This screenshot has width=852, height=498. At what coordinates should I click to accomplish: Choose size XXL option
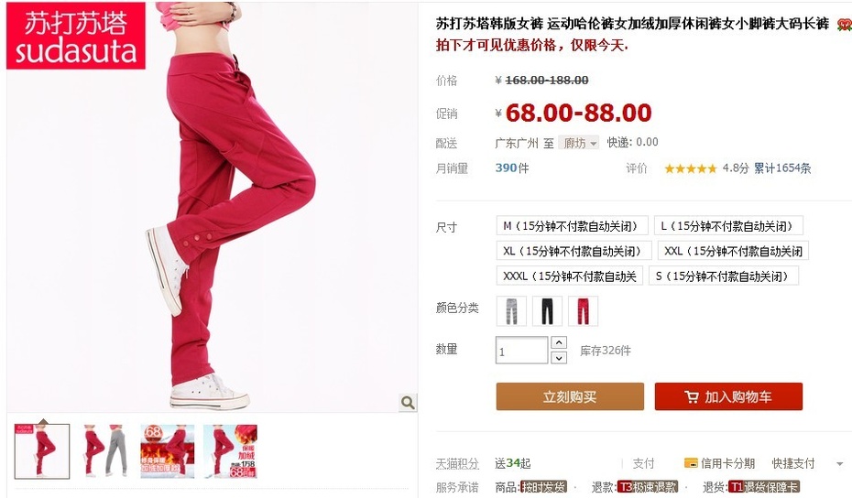point(734,251)
